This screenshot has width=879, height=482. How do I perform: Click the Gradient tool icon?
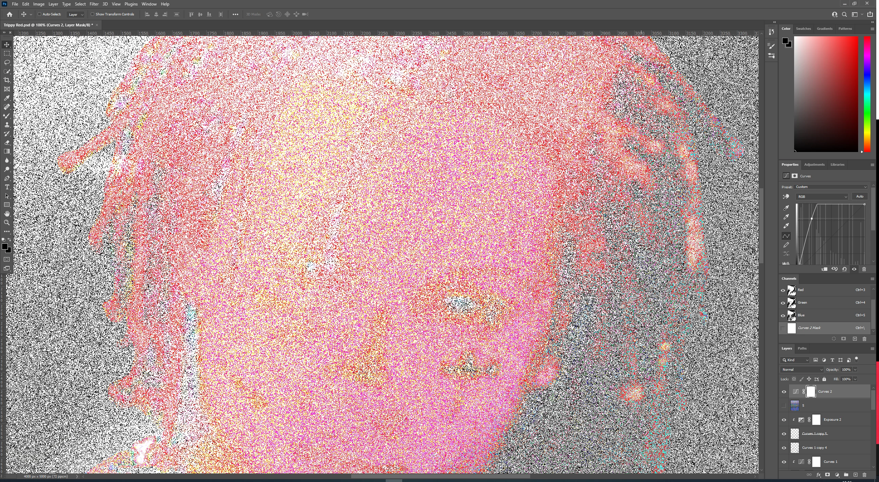7,151
